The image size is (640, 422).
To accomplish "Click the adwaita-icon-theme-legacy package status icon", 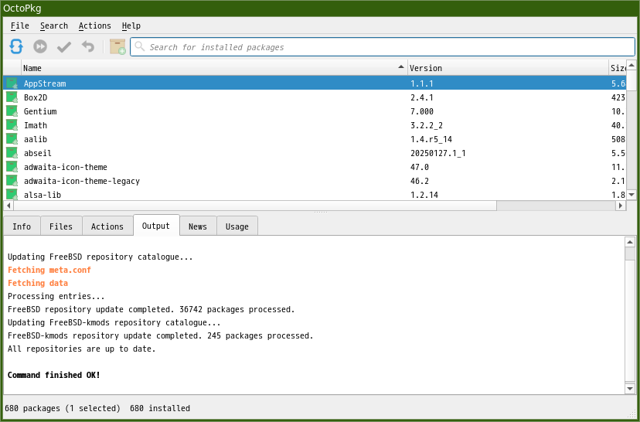I will 12,180.
